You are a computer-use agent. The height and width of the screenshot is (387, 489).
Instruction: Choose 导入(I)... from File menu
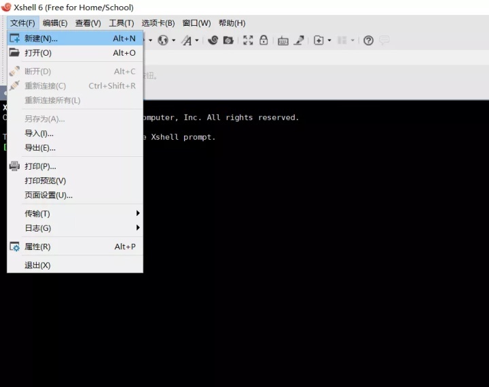pyautogui.click(x=75, y=133)
